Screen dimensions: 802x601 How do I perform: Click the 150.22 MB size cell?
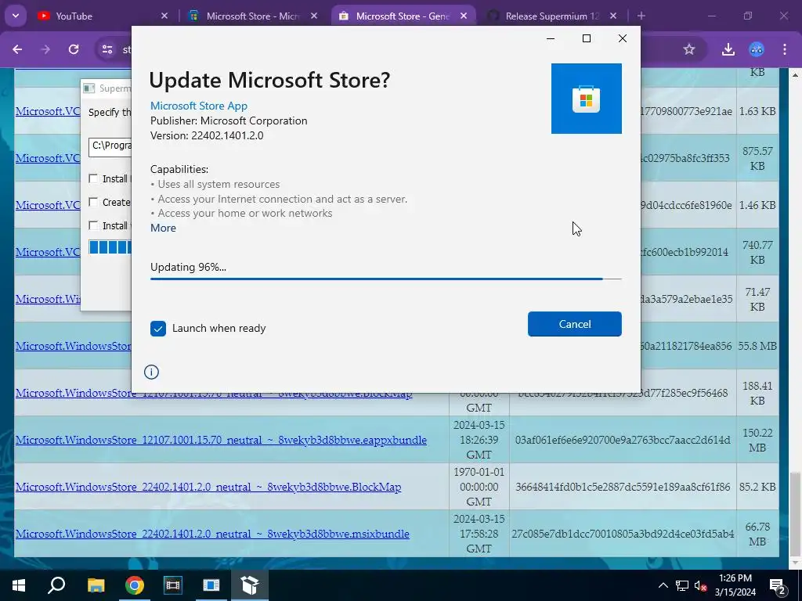click(x=757, y=440)
